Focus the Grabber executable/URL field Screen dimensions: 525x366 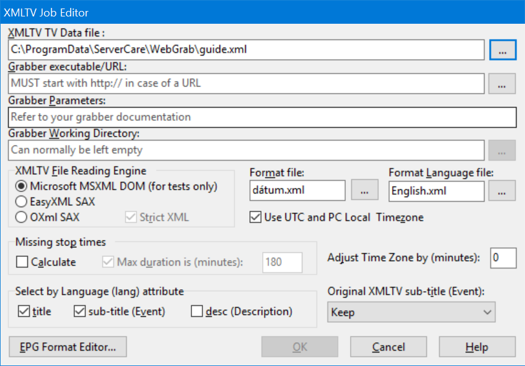click(x=246, y=83)
